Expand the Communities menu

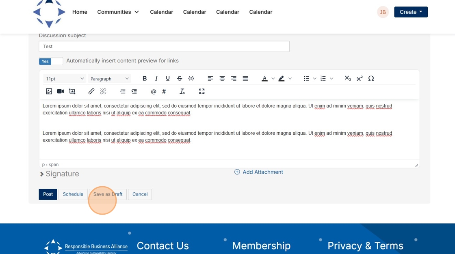(118, 12)
